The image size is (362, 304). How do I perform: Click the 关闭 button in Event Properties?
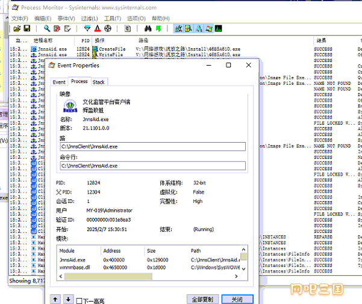click(x=237, y=299)
